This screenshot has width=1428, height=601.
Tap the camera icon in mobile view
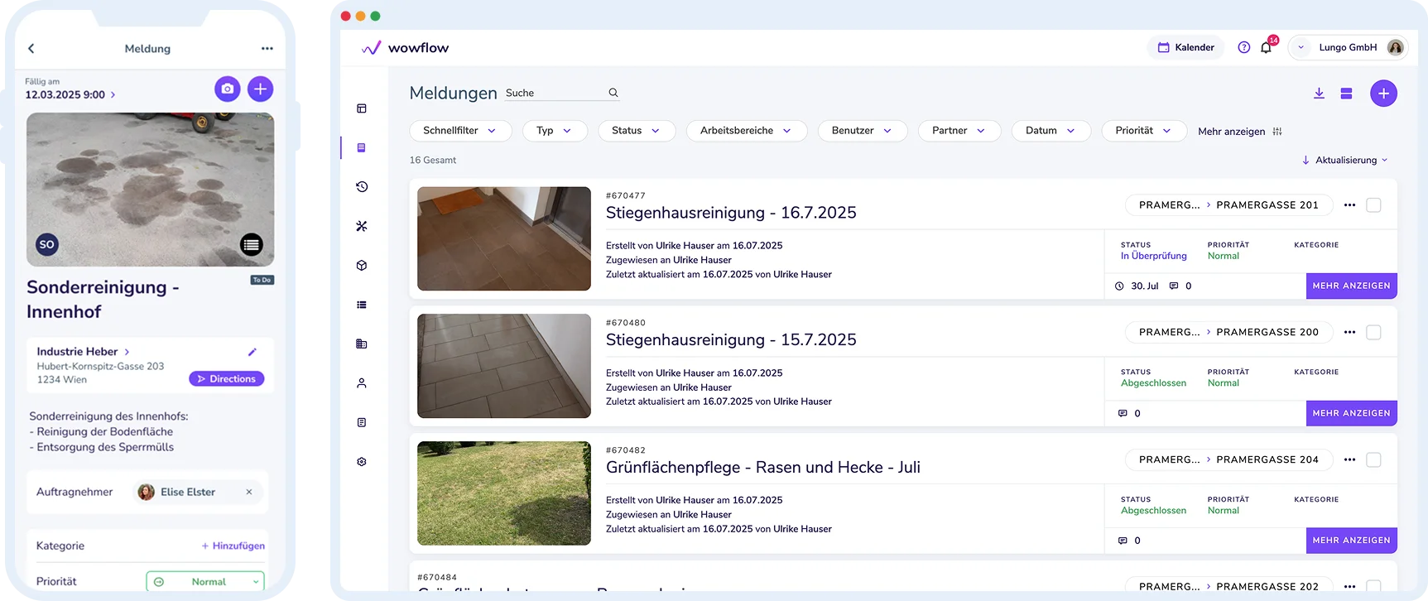pos(228,89)
